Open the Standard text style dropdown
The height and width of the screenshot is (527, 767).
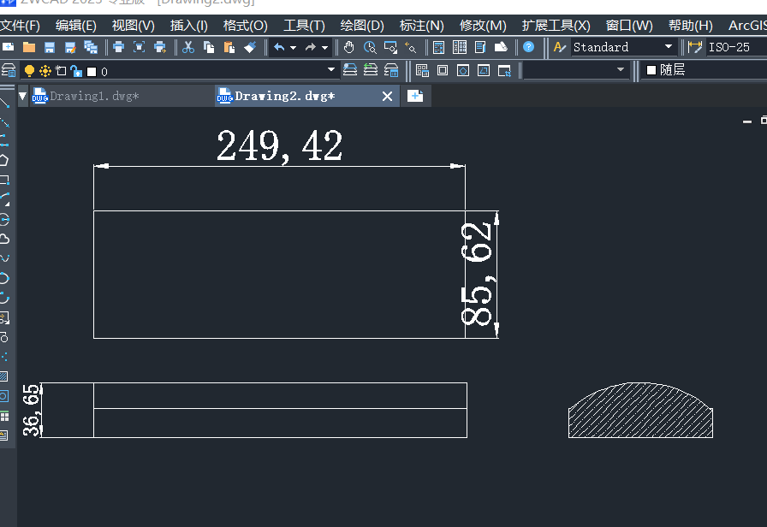pyautogui.click(x=669, y=46)
